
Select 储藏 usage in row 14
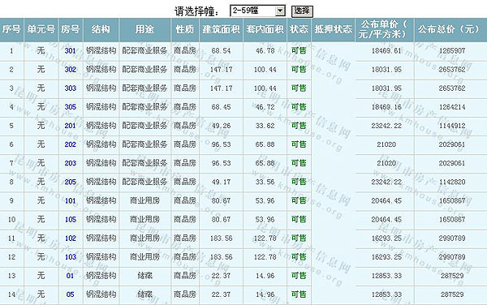pos(144,294)
